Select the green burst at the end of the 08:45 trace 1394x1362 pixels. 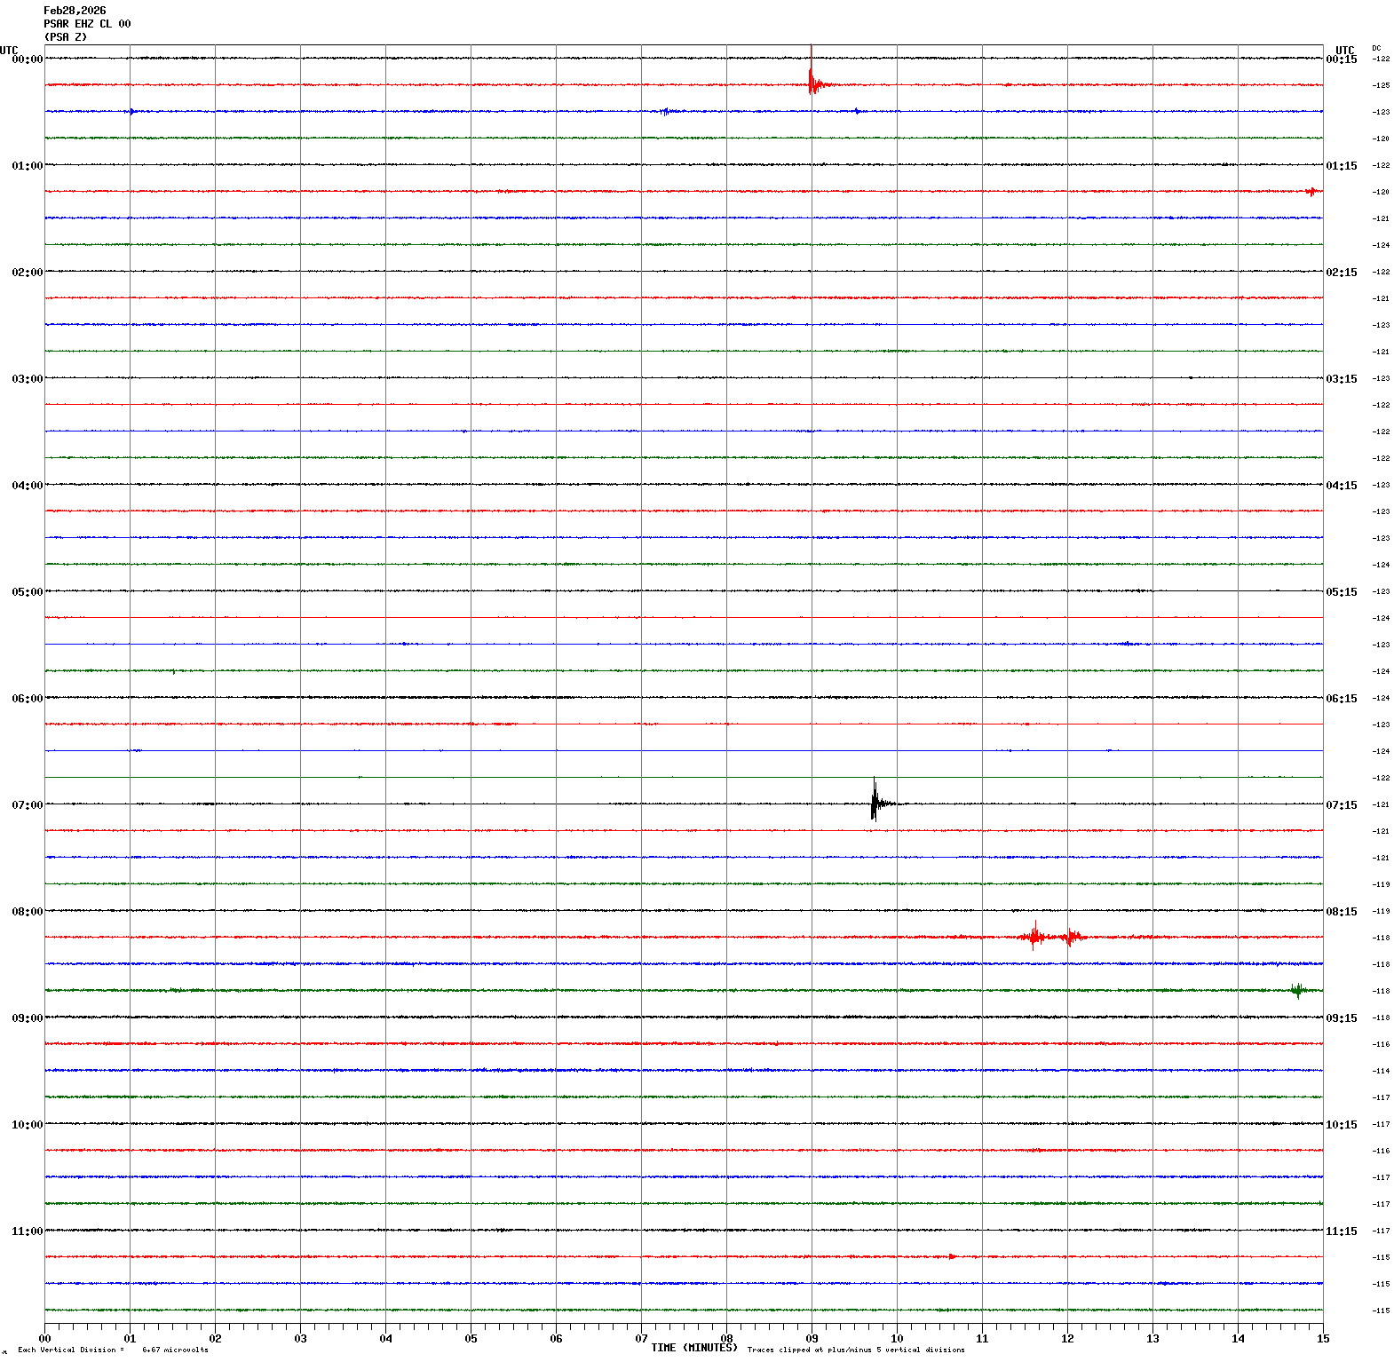coord(1298,990)
